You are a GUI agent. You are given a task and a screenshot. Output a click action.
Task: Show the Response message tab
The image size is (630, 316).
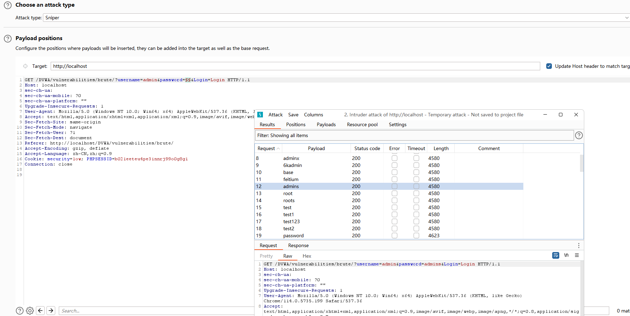click(298, 245)
